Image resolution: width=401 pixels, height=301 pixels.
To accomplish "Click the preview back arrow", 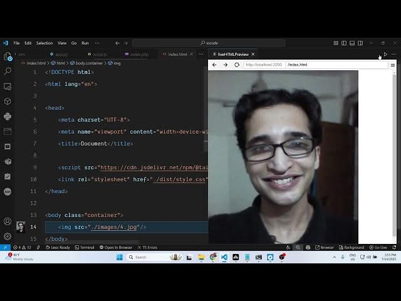I will (214, 65).
